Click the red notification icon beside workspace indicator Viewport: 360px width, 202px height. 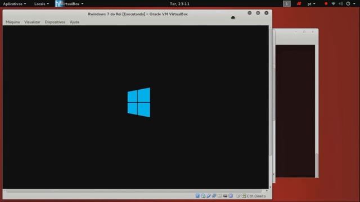(x=299, y=4)
